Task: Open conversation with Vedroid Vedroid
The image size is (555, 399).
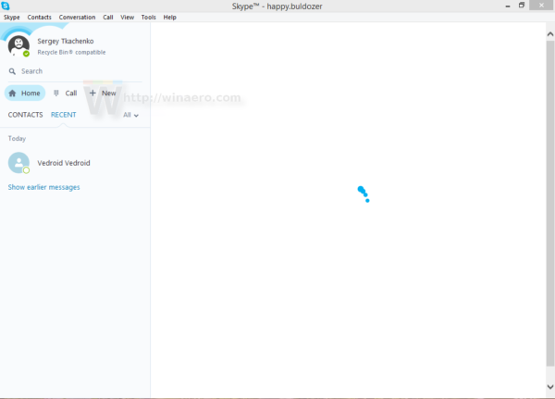Action: click(x=75, y=163)
